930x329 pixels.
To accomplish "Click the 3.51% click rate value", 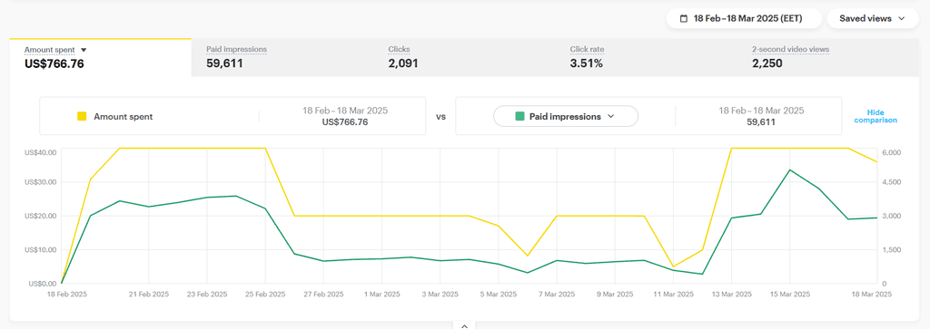I will pyautogui.click(x=587, y=64).
